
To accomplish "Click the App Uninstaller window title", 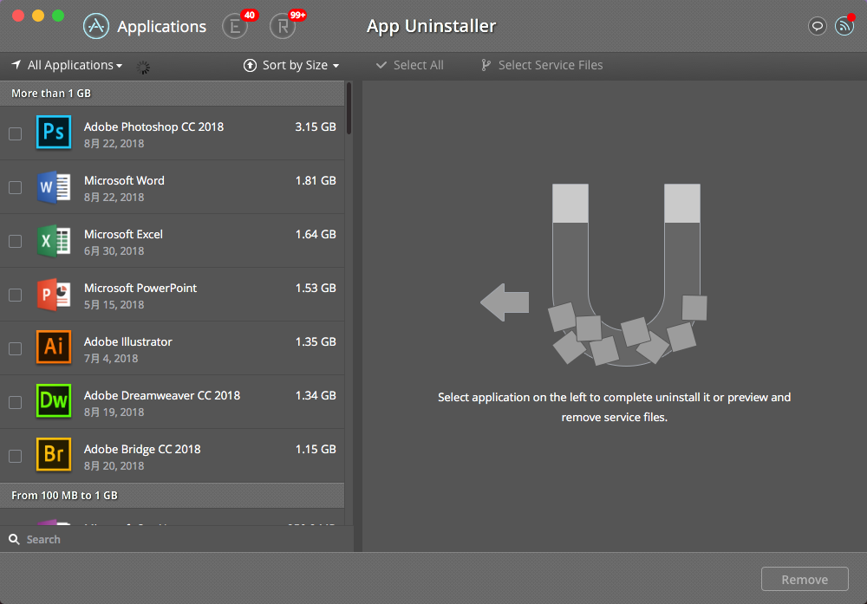I will (x=431, y=26).
